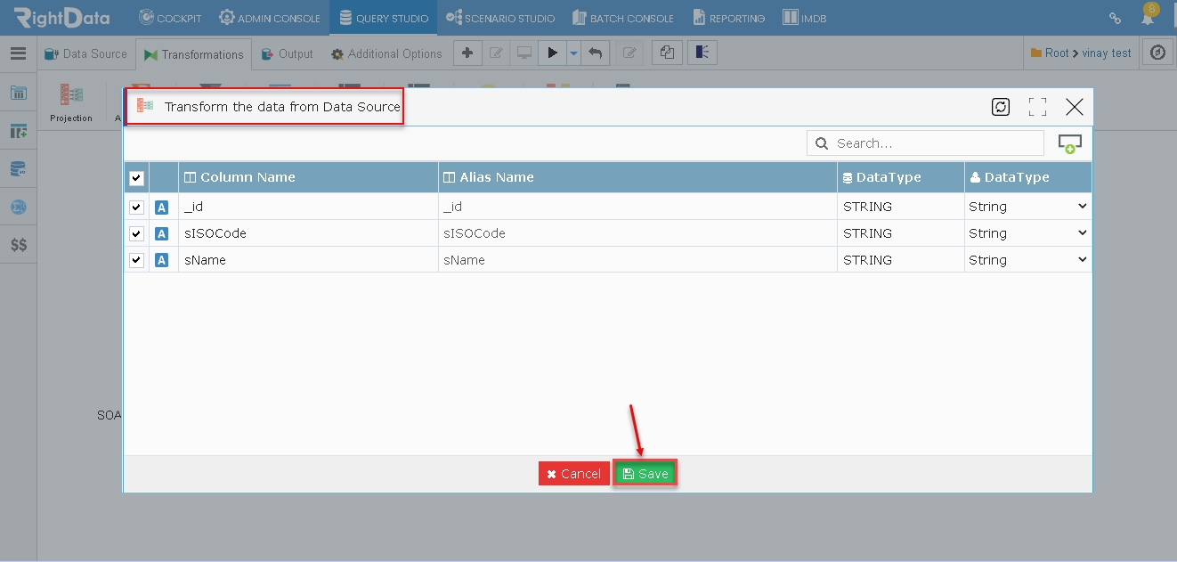Click the refresh icon in dialog header
1177x562 pixels.
pyautogui.click(x=1001, y=107)
